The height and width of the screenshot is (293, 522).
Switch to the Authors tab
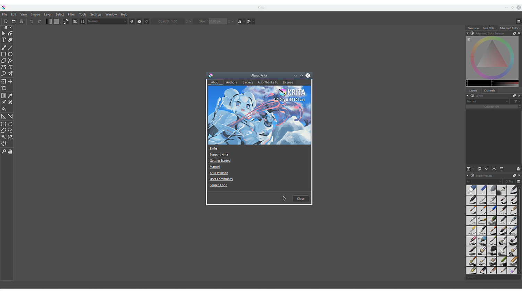[231, 82]
